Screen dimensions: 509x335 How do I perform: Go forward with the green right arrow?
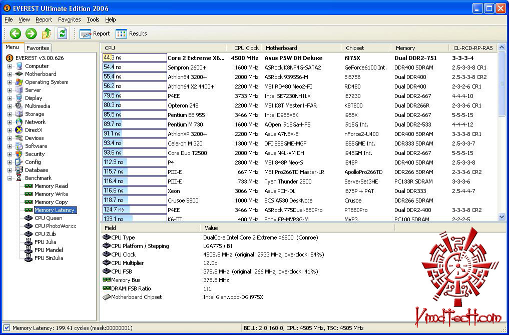(x=31, y=33)
